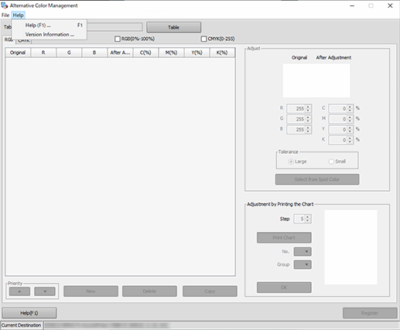Increase the C percentage spinner
Viewport: 400px width, 330px height.
coord(350,107)
